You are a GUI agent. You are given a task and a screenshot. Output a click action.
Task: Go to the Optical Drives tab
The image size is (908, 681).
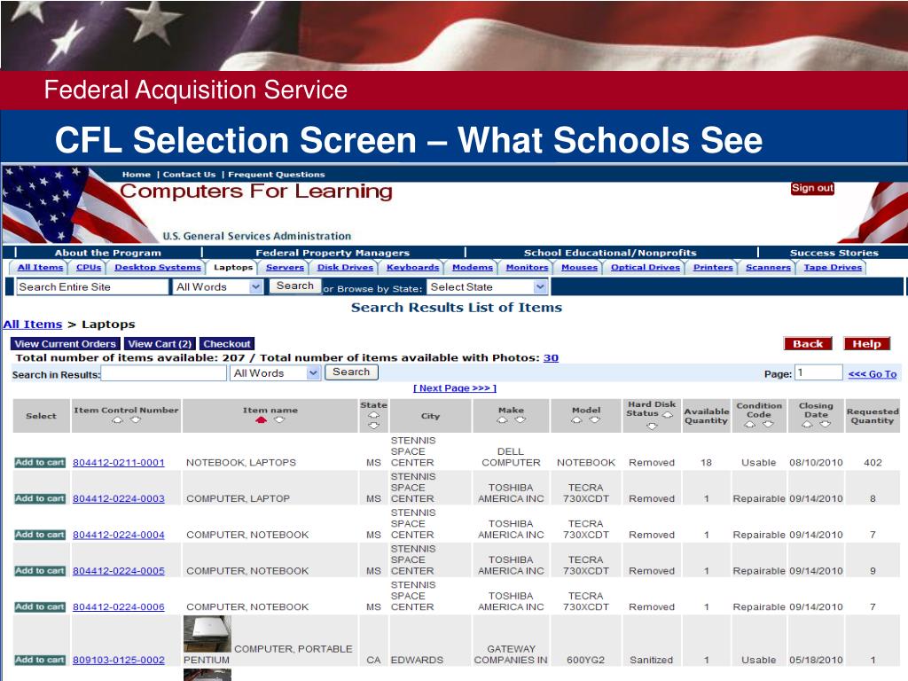(x=646, y=267)
